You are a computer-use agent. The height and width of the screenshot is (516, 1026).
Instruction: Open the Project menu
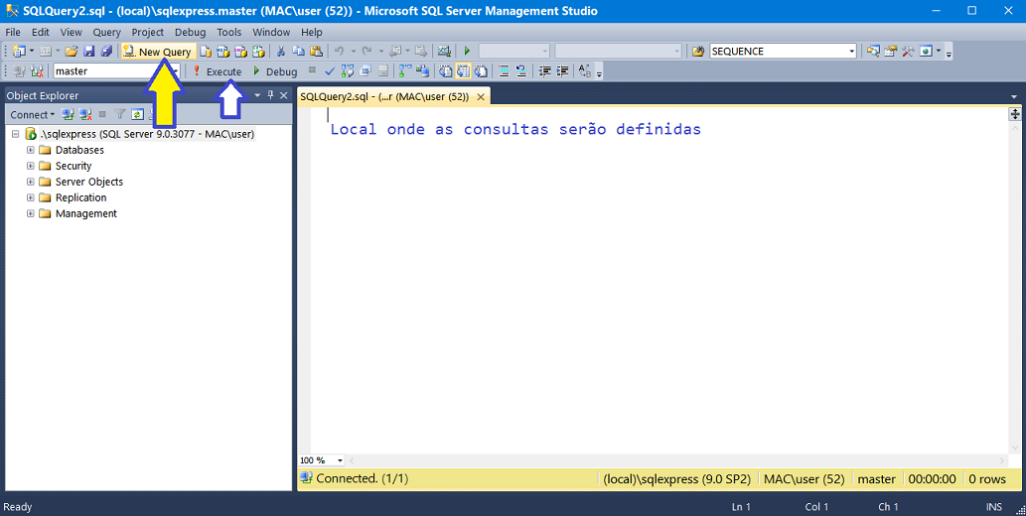point(148,32)
